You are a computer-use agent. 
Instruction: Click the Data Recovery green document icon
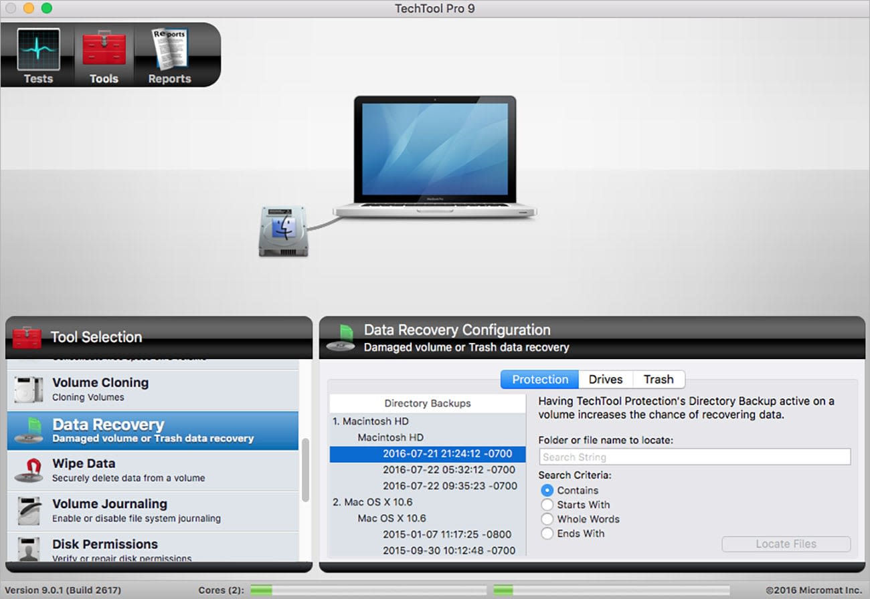(29, 431)
